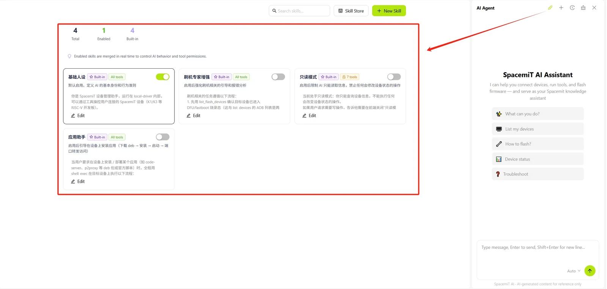Focus the Search skills input field
Screen dimensions: 607x289
tap(299, 11)
